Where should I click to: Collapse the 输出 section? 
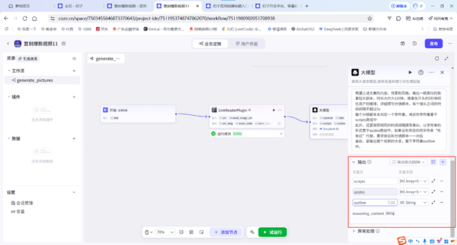coord(354,162)
